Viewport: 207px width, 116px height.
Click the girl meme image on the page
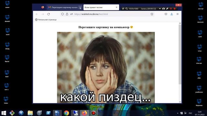pyautogui.click(x=106, y=67)
